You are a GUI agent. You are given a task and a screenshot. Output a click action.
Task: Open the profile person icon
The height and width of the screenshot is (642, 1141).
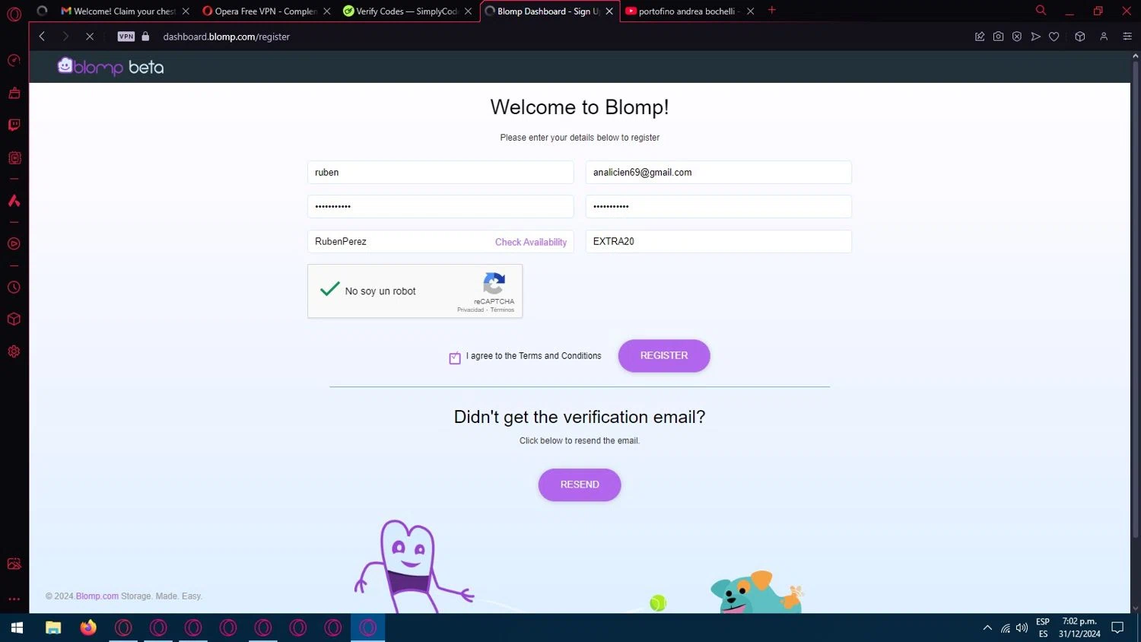tap(1104, 37)
